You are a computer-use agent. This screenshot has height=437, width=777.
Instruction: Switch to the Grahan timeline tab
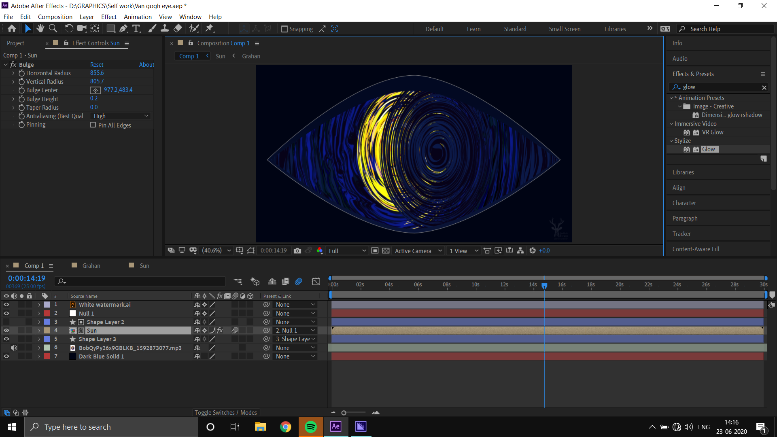pyautogui.click(x=91, y=266)
